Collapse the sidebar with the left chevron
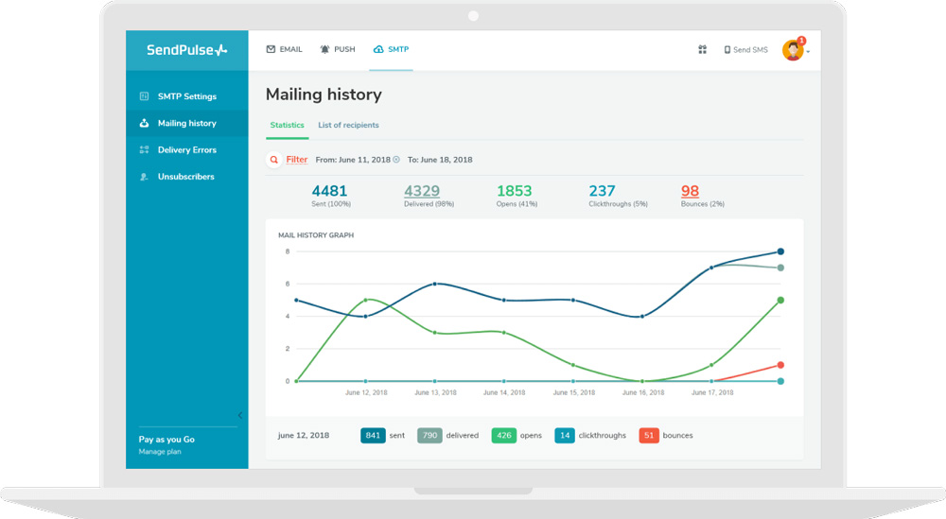The height and width of the screenshot is (519, 946). 239,415
